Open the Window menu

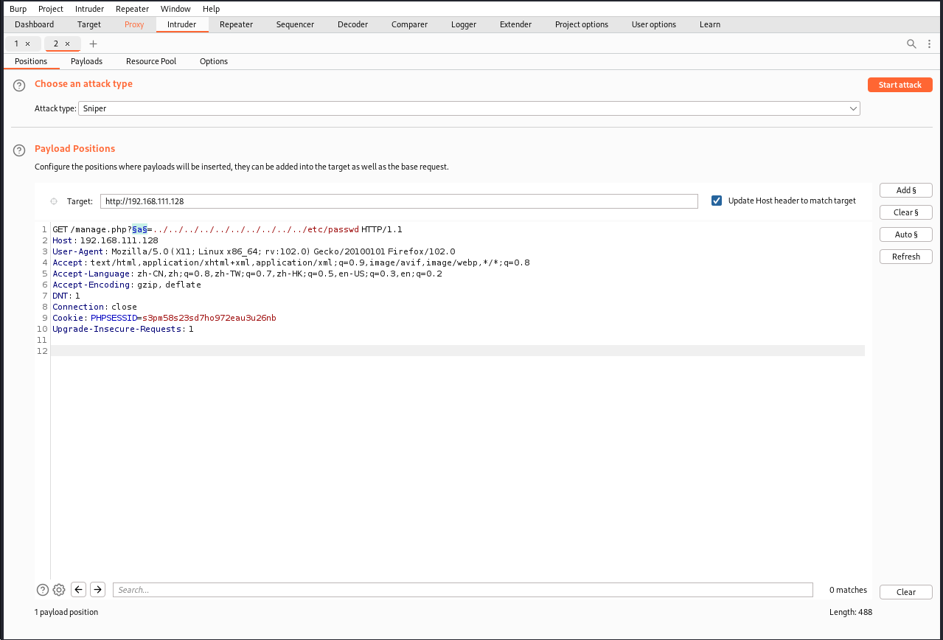coord(175,9)
